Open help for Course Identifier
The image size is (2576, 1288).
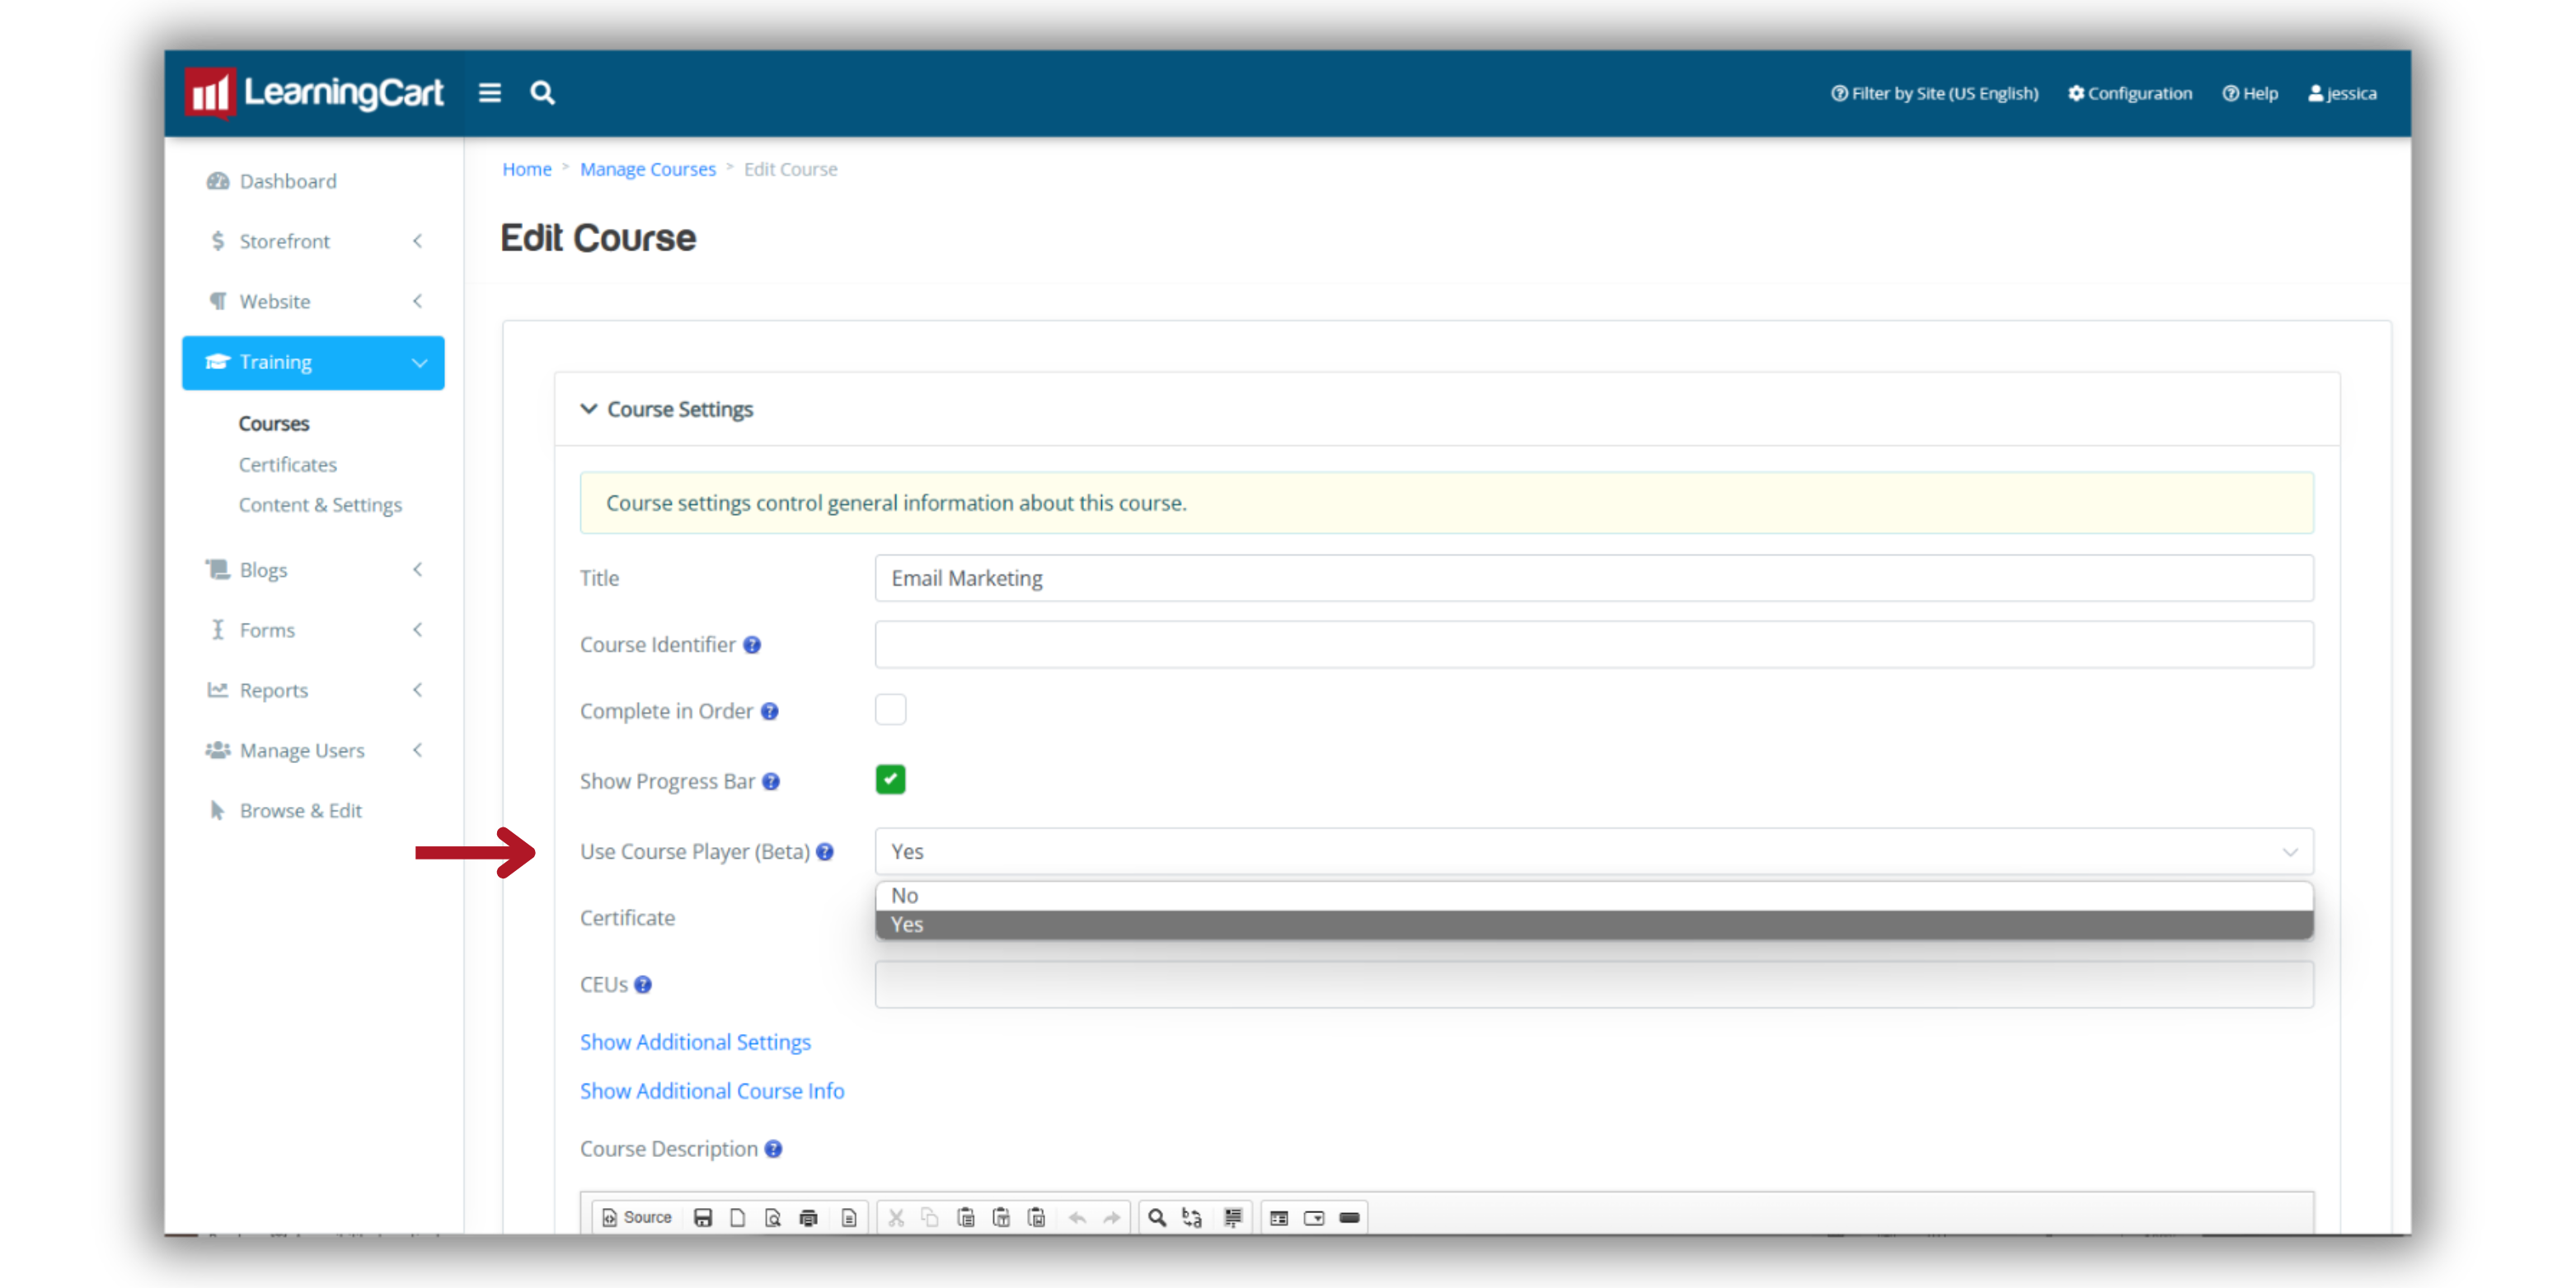(752, 645)
